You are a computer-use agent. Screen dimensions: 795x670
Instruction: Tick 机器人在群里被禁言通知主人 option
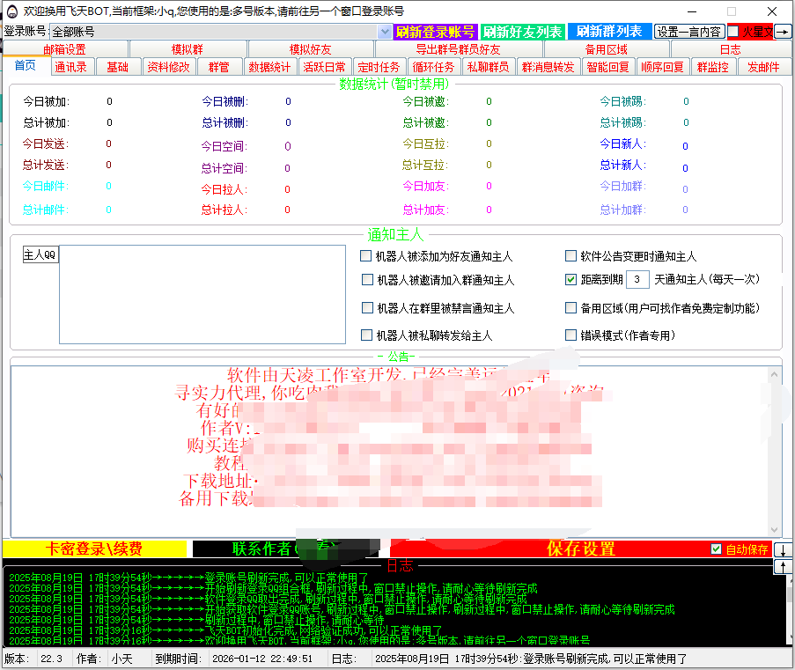point(367,308)
